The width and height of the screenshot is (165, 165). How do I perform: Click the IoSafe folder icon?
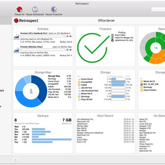[x=79, y=85]
